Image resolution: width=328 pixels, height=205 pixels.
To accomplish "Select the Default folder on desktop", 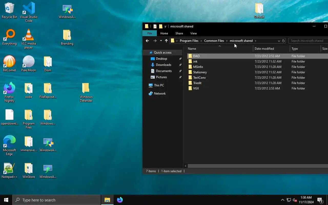I will (259, 11).
